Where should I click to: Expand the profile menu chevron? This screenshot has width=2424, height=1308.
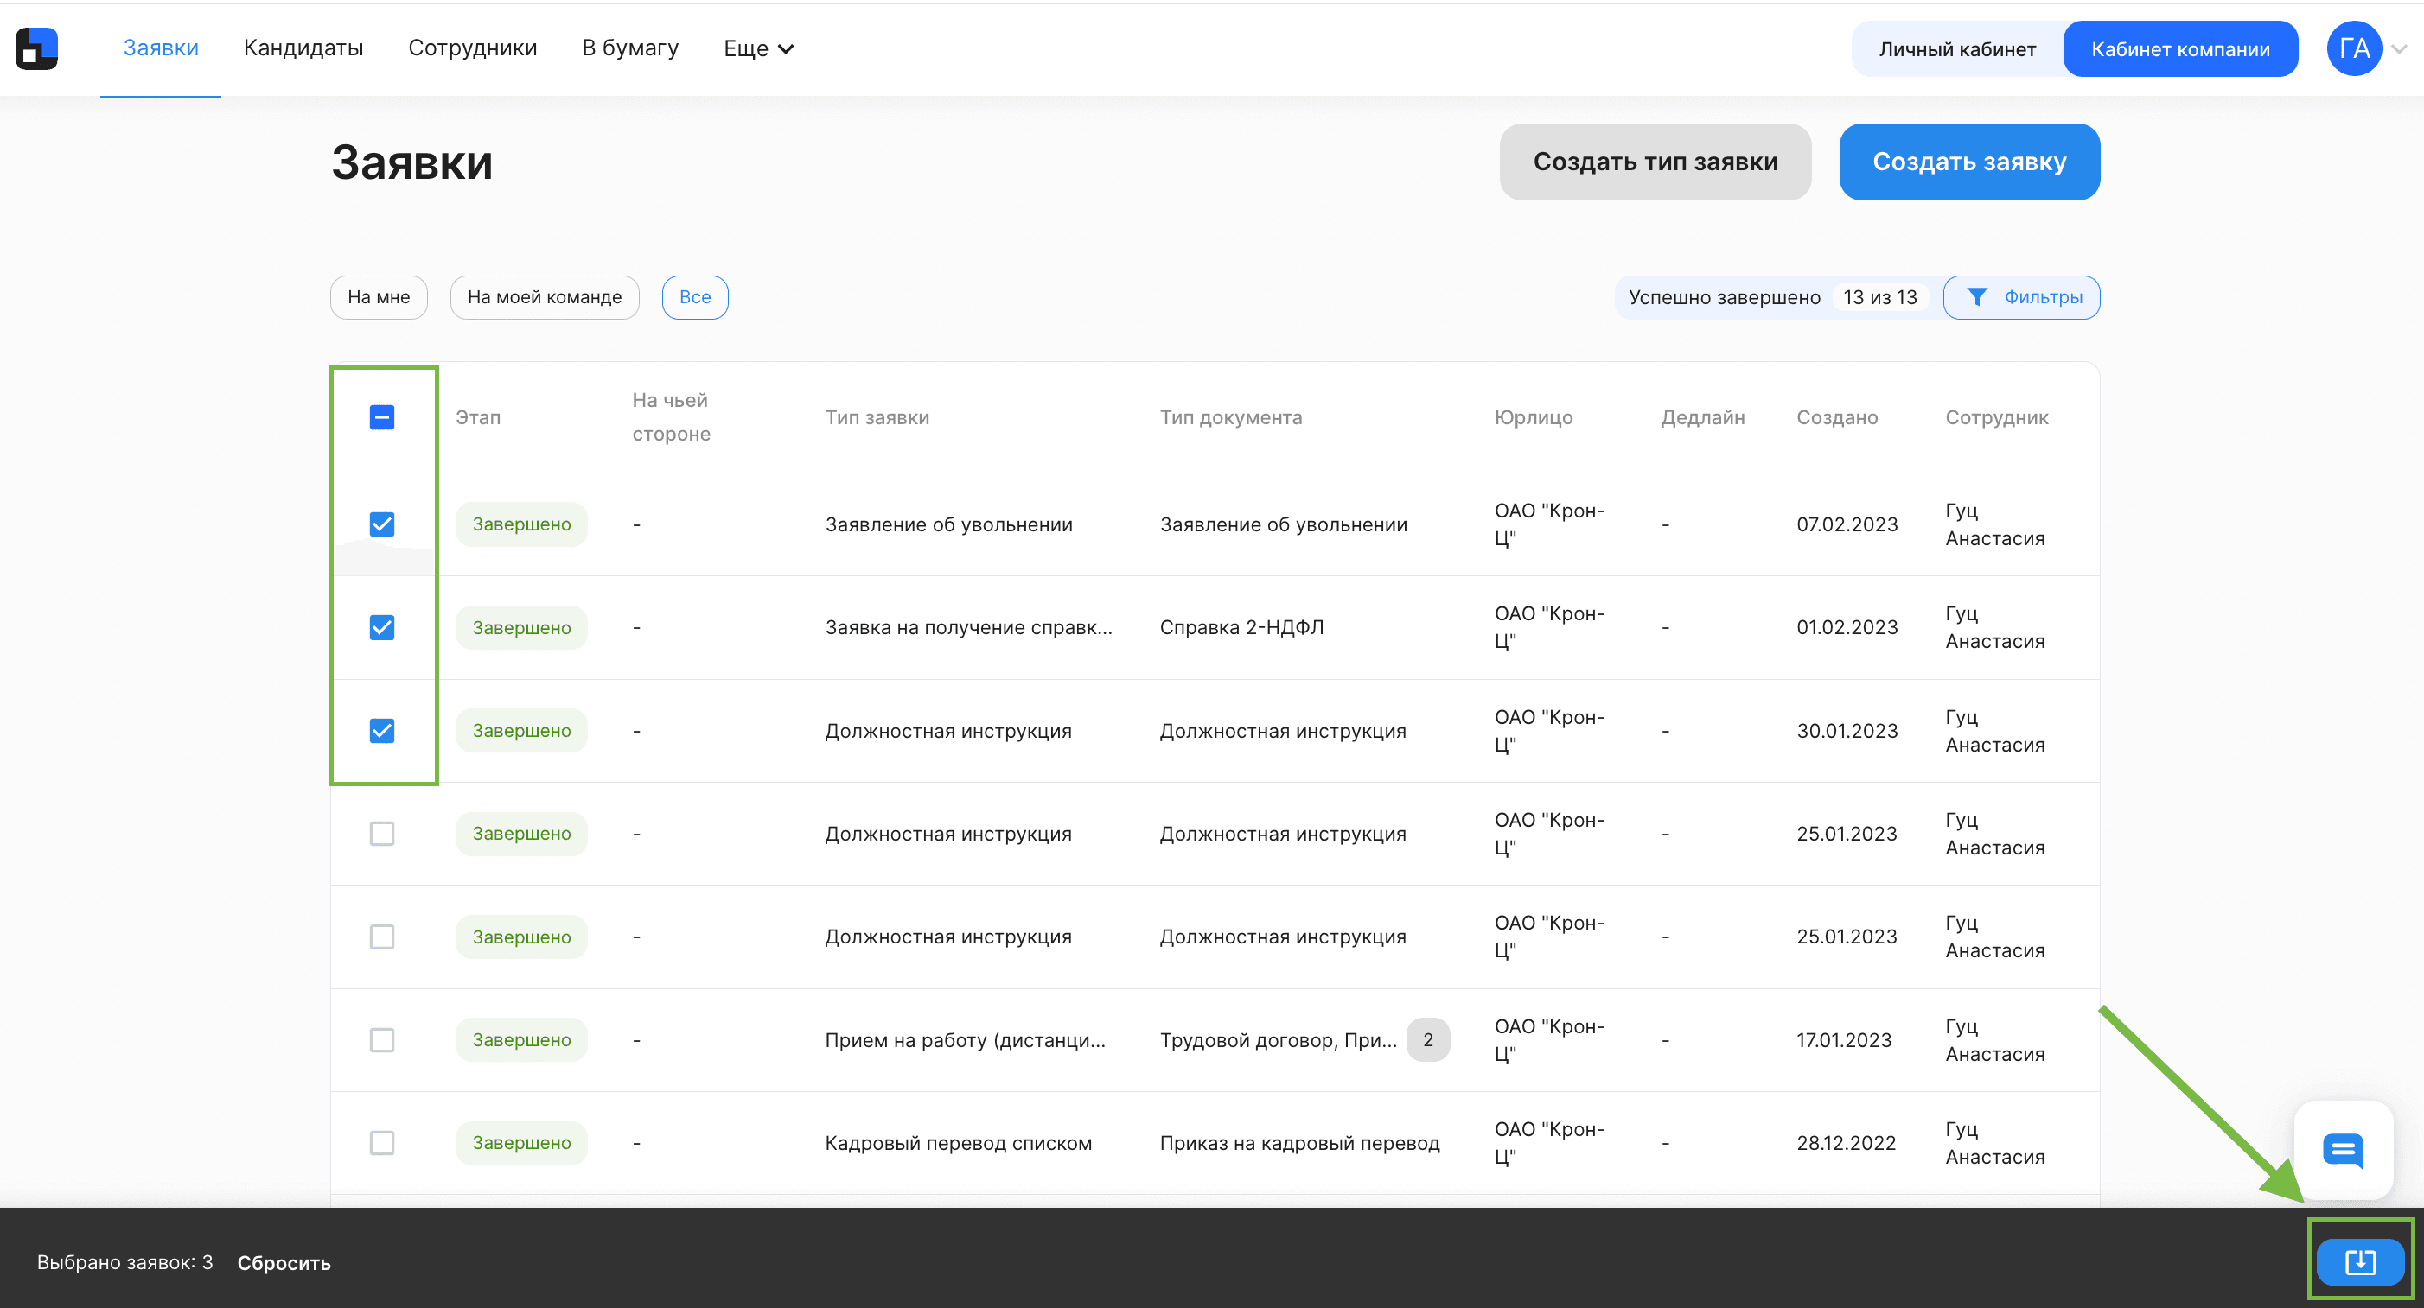(x=2399, y=49)
